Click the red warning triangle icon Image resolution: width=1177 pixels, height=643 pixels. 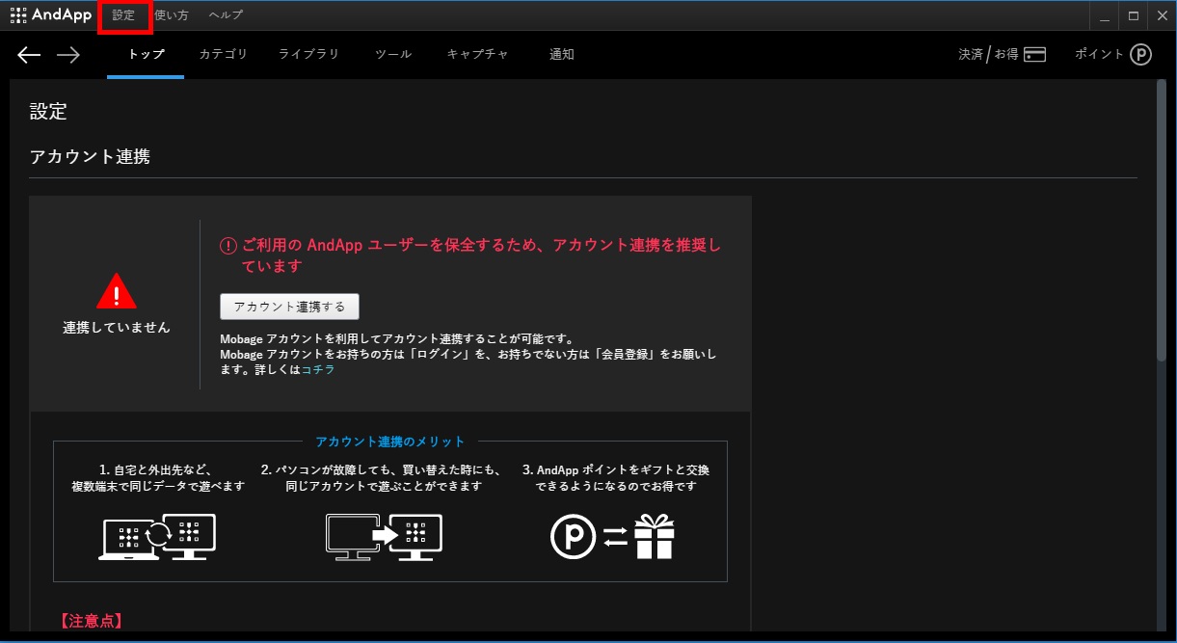coord(117,290)
